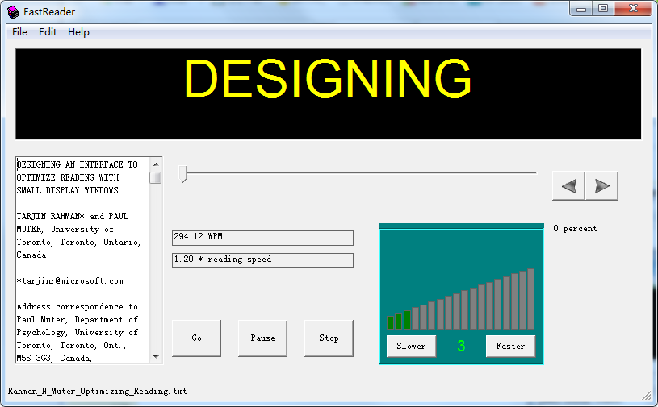Open the File menu
Viewport: 658px width, 407px height.
pyautogui.click(x=19, y=32)
